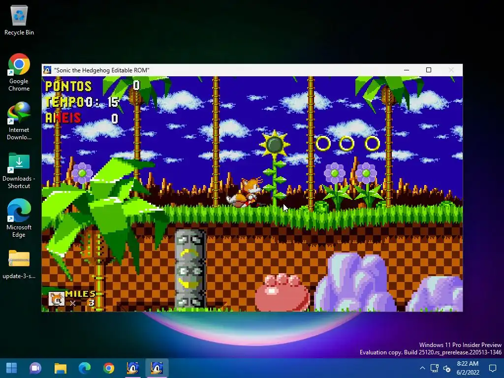Screen dimensions: 504x378
Task: Click the grey totem pole in the game
Action: pyautogui.click(x=190, y=268)
